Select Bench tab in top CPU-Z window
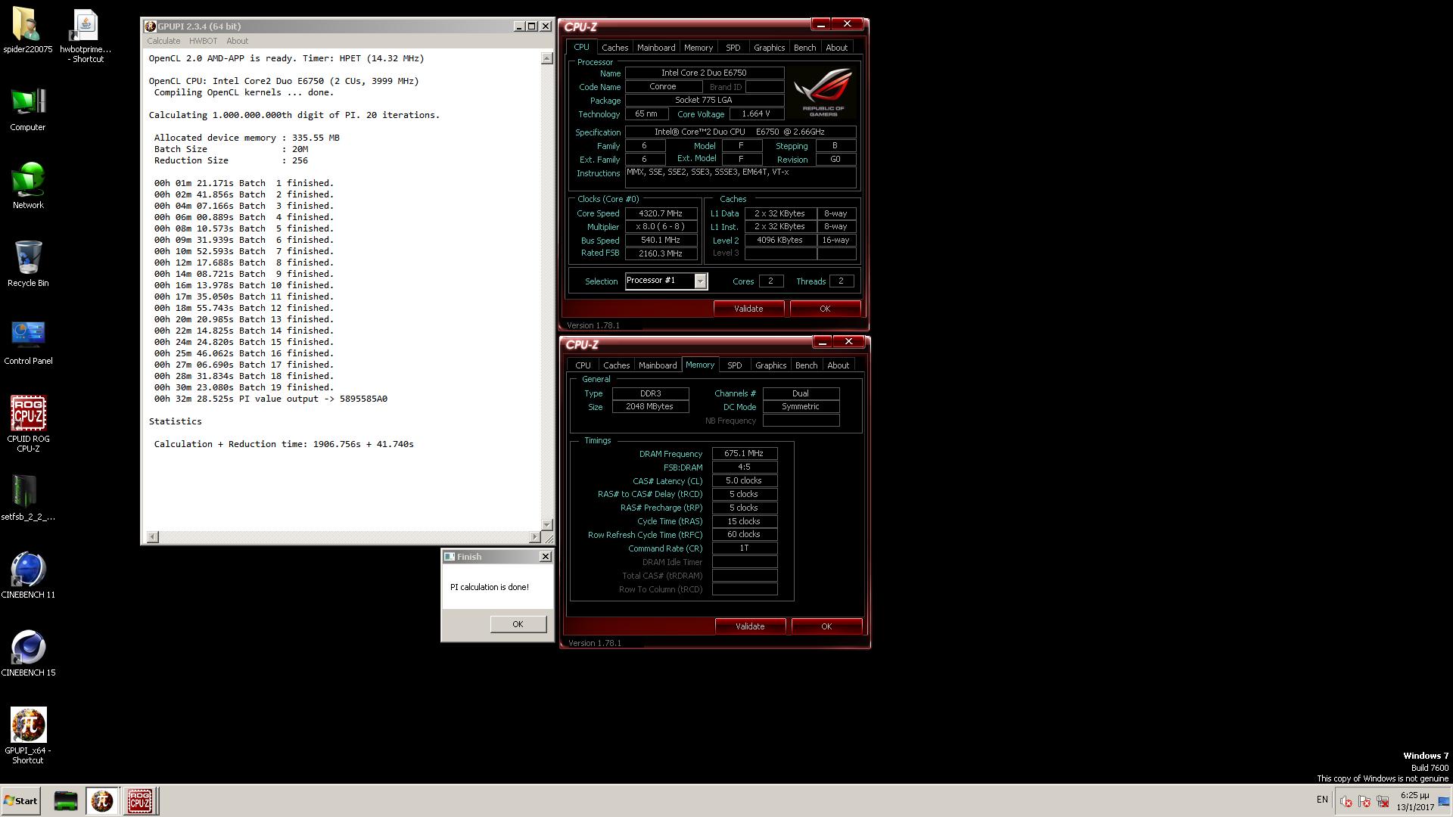The height and width of the screenshot is (817, 1453). click(804, 48)
